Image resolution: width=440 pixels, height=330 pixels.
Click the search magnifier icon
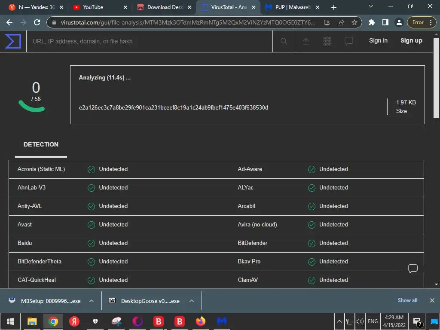284,41
